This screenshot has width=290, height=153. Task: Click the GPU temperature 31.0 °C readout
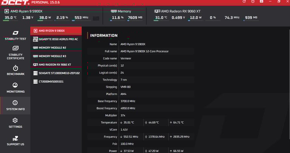pos(161,18)
